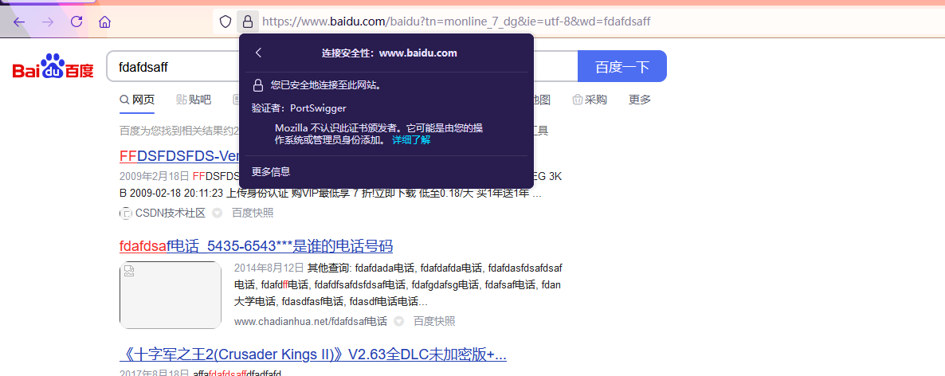The image size is (945, 376).
Task: Select the 网页 search tab
Action: [137, 100]
